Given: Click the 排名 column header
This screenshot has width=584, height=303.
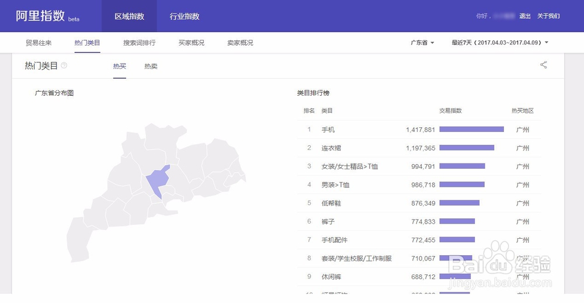Looking at the screenshot, I should (x=309, y=110).
